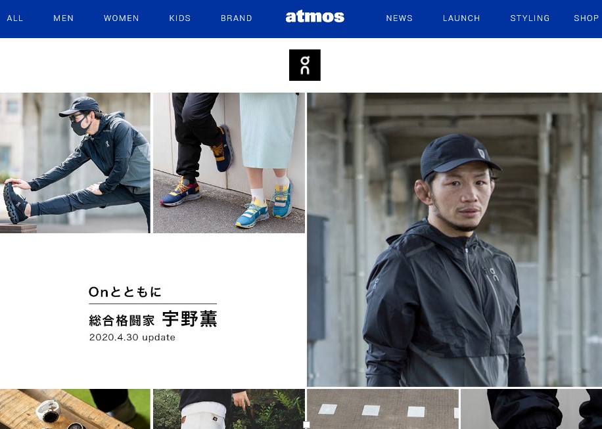The width and height of the screenshot is (602, 429).
Task: Select the Onとともに heading
Action: (x=125, y=292)
